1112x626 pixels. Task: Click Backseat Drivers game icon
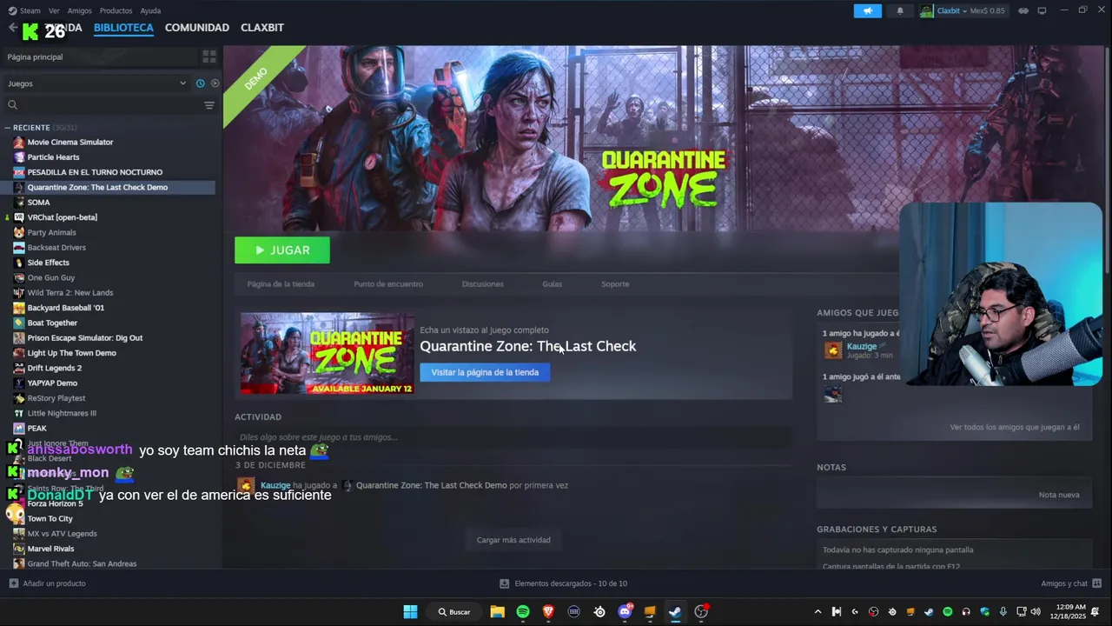coord(19,248)
